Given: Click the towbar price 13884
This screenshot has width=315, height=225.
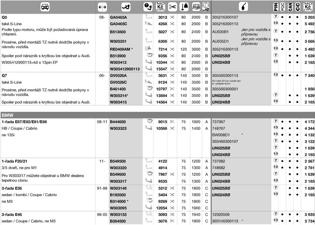Looking at the screenshot, I should click(x=161, y=96).
